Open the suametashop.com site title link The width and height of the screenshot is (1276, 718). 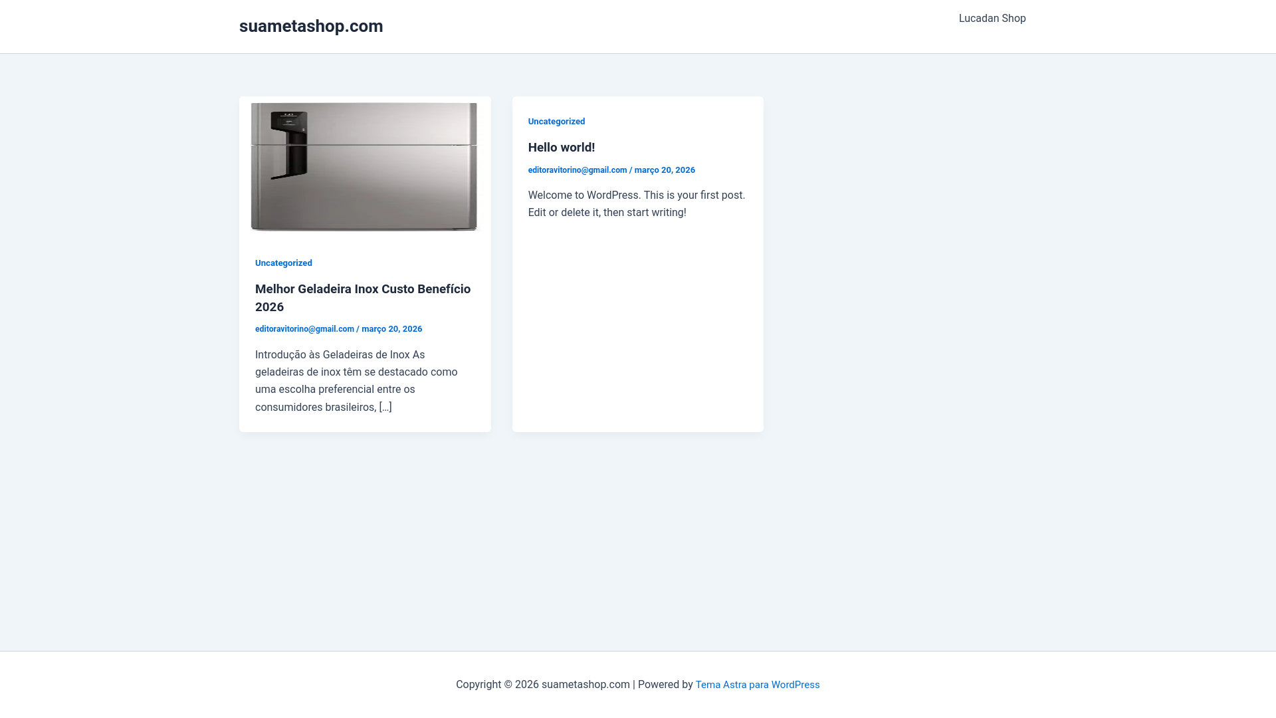(311, 26)
